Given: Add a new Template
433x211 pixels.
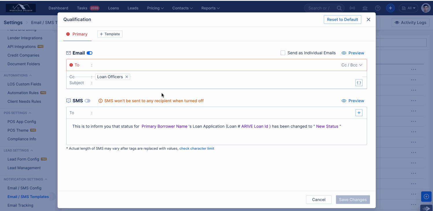Looking at the screenshot, I should (x=110, y=34).
